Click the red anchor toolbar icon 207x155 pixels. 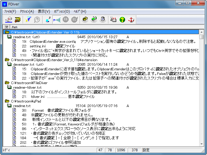tap(131, 20)
